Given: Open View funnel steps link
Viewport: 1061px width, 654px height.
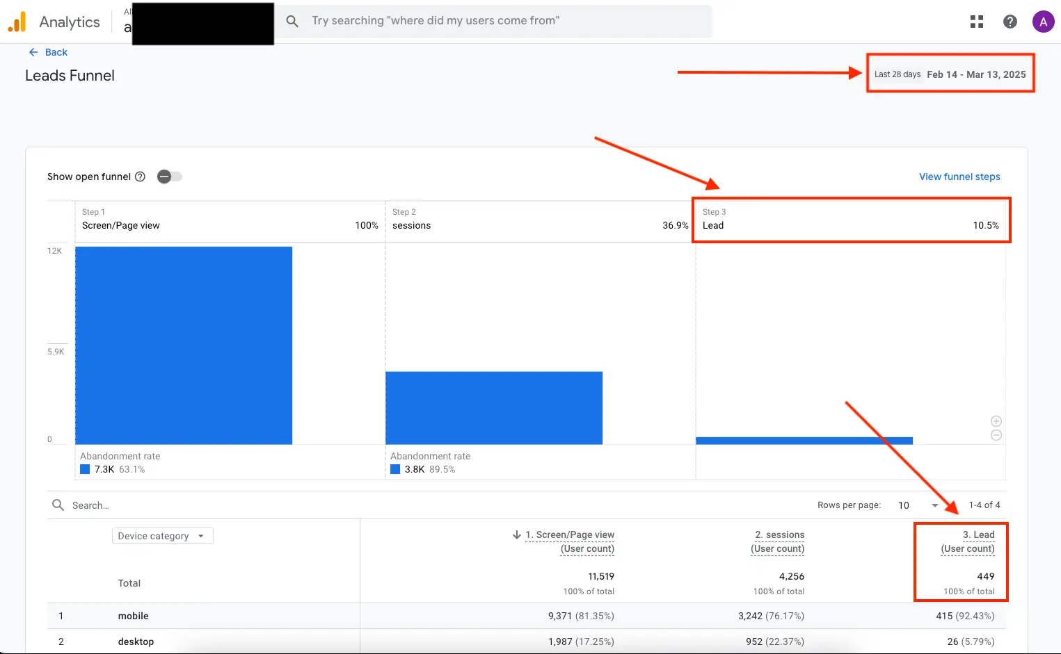Looking at the screenshot, I should click(x=959, y=177).
